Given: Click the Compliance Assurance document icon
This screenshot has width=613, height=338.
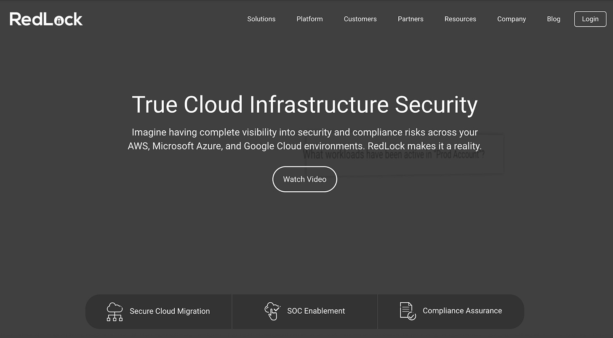Looking at the screenshot, I should point(408,311).
